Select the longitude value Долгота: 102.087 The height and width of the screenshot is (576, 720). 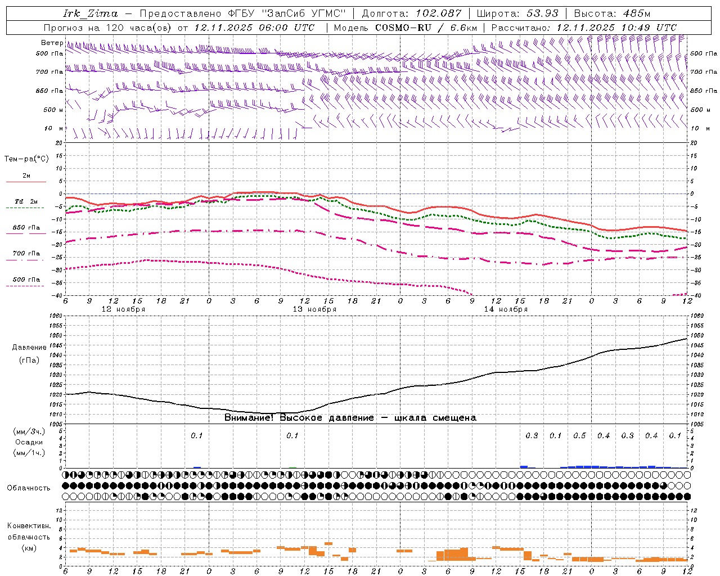[411, 13]
